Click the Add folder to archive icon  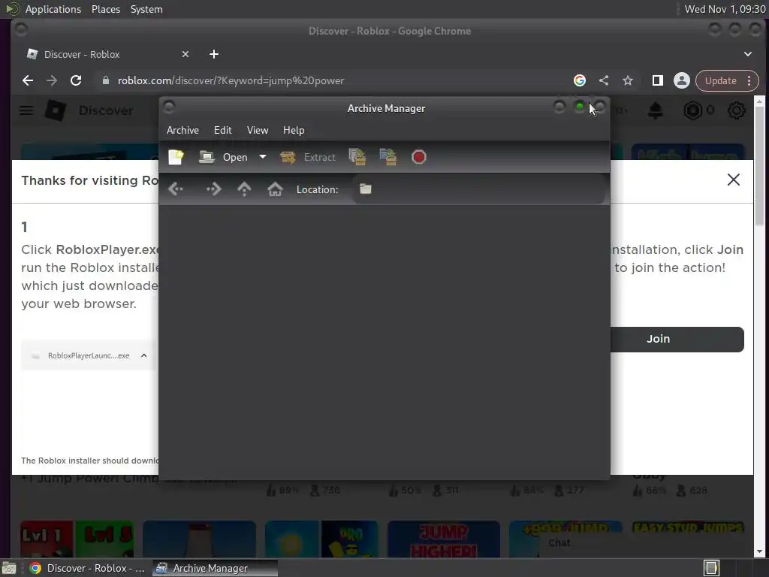[x=388, y=157]
